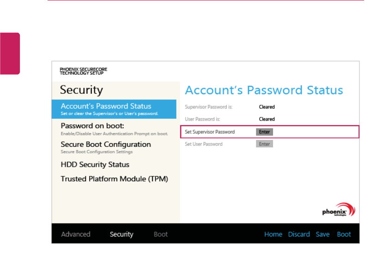Click the Supervisor Password Cleared status value
The image size is (365, 260).
tap(267, 107)
